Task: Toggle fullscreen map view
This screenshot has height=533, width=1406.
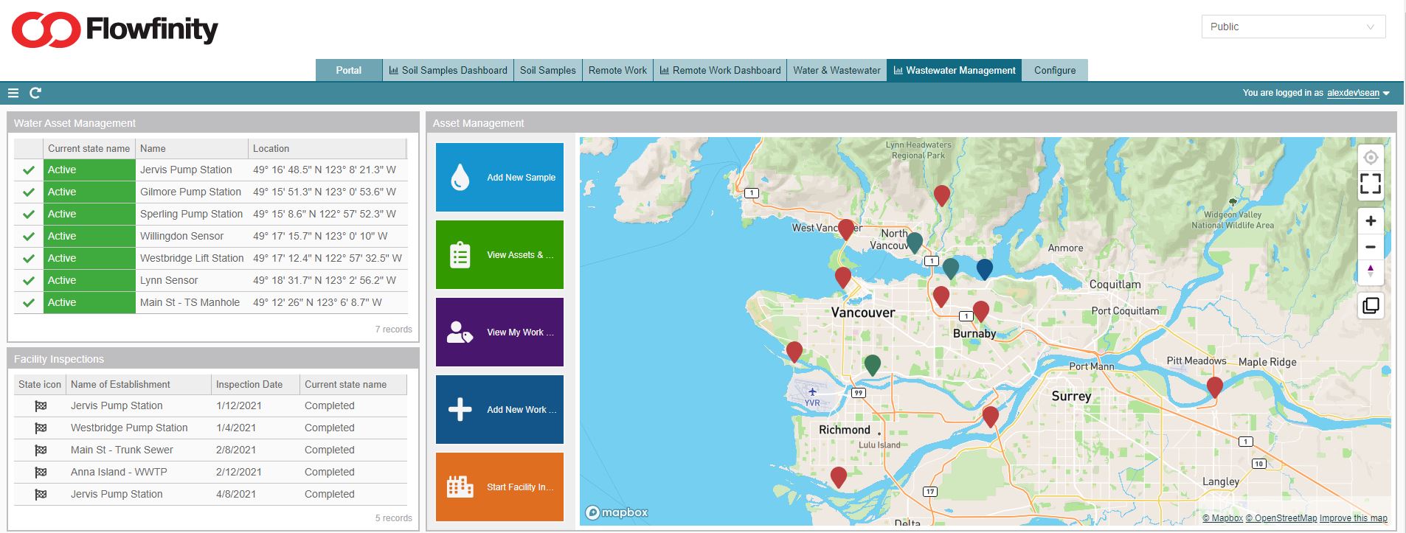Action: coord(1370,184)
